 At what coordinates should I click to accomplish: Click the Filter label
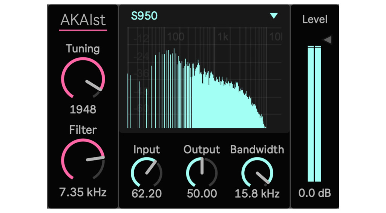pos(83,130)
